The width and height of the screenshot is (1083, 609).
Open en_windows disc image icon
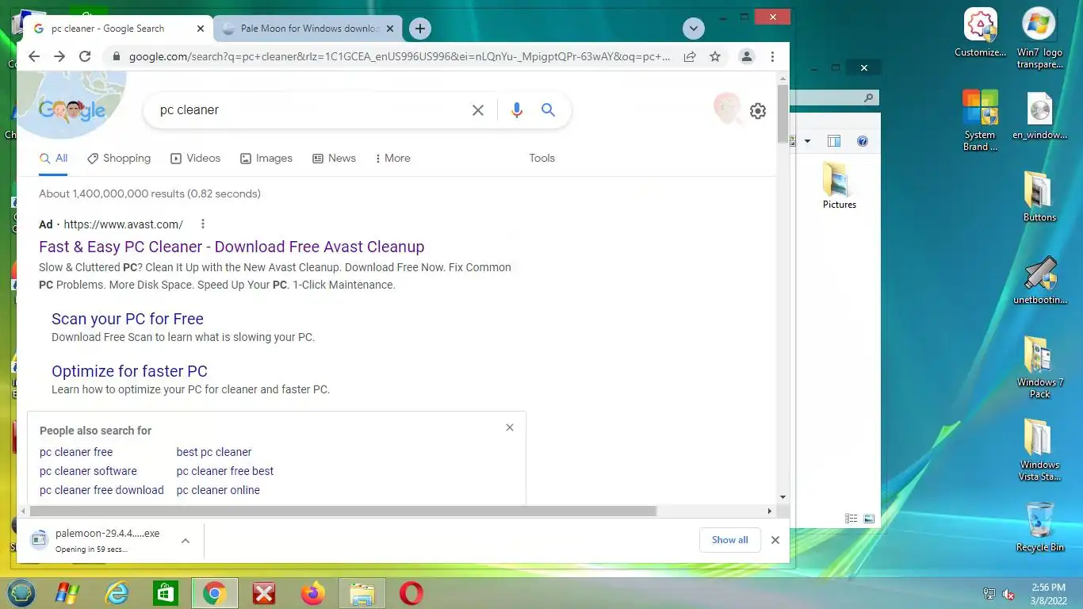(1039, 116)
